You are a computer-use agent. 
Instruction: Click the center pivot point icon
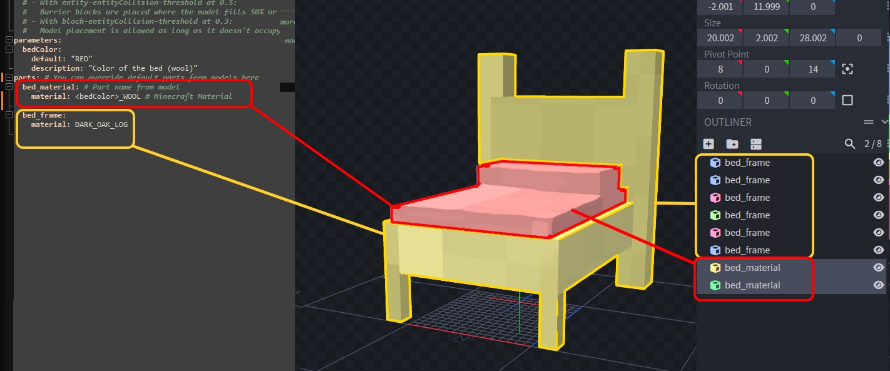pos(847,69)
